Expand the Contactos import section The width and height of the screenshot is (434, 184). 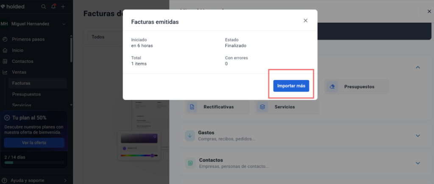click(x=418, y=163)
